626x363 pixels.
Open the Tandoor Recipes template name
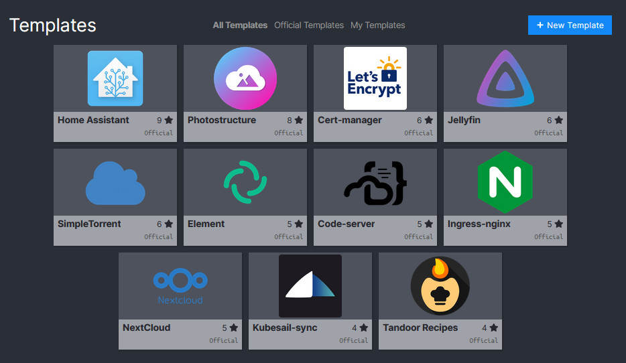(420, 328)
